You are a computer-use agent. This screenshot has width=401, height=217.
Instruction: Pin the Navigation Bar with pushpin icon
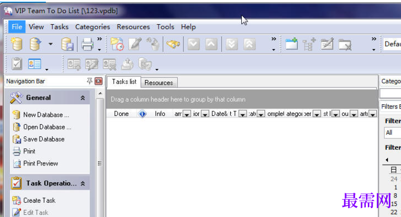coord(89,81)
